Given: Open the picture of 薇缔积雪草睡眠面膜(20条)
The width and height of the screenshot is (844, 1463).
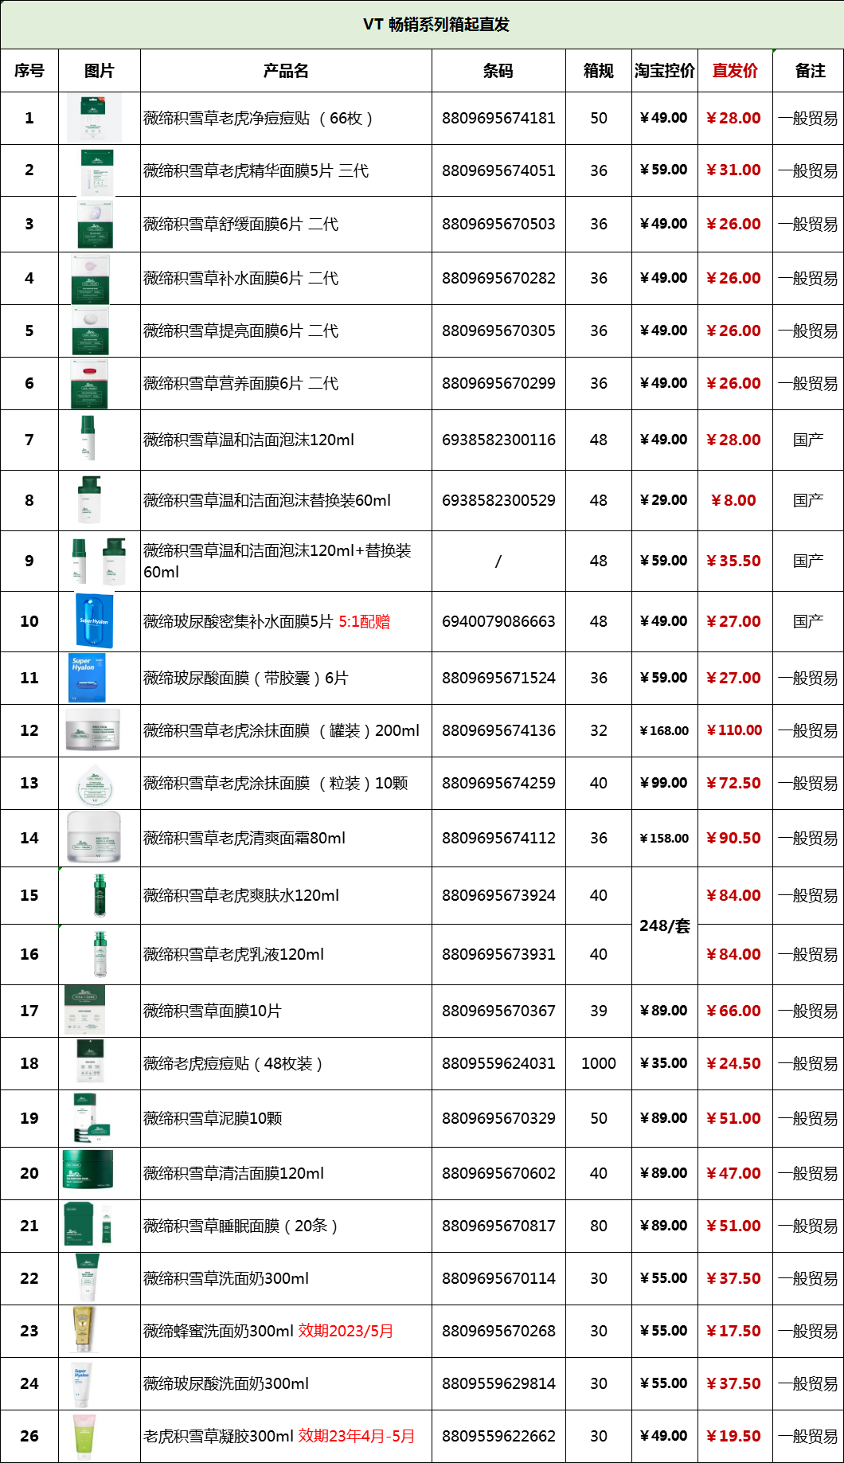Looking at the screenshot, I should click(88, 1225).
